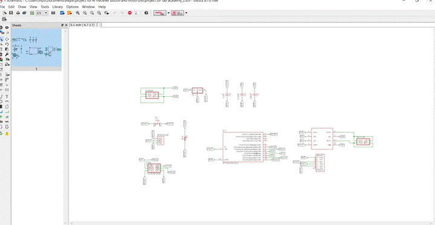Redraw the view with the magnifier icon
The height and width of the screenshot is (225, 435).
99,13
